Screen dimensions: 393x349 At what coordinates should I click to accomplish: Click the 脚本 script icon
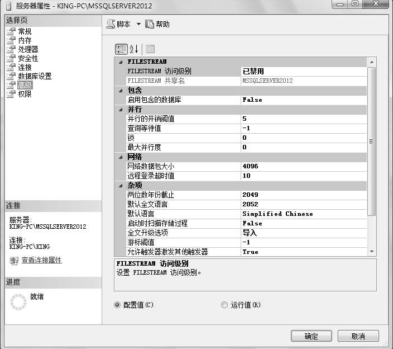pos(111,24)
